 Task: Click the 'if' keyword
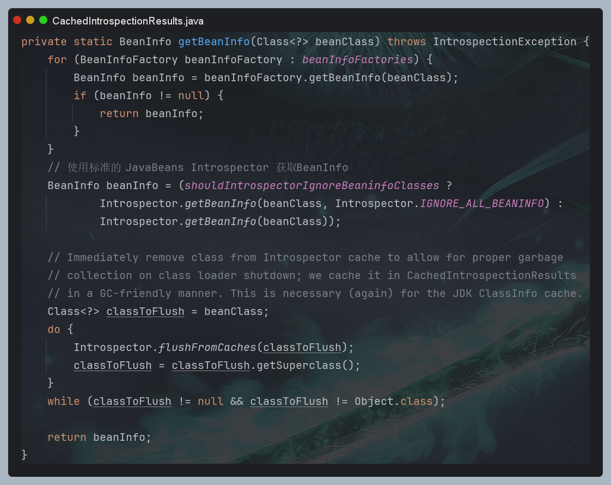click(x=80, y=95)
